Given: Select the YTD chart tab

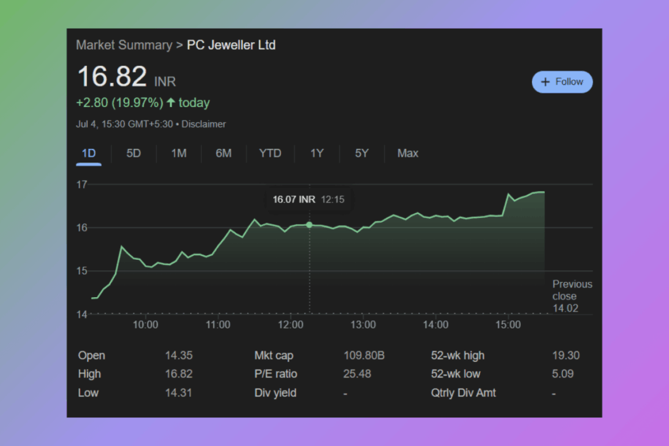Looking at the screenshot, I should coord(270,153).
